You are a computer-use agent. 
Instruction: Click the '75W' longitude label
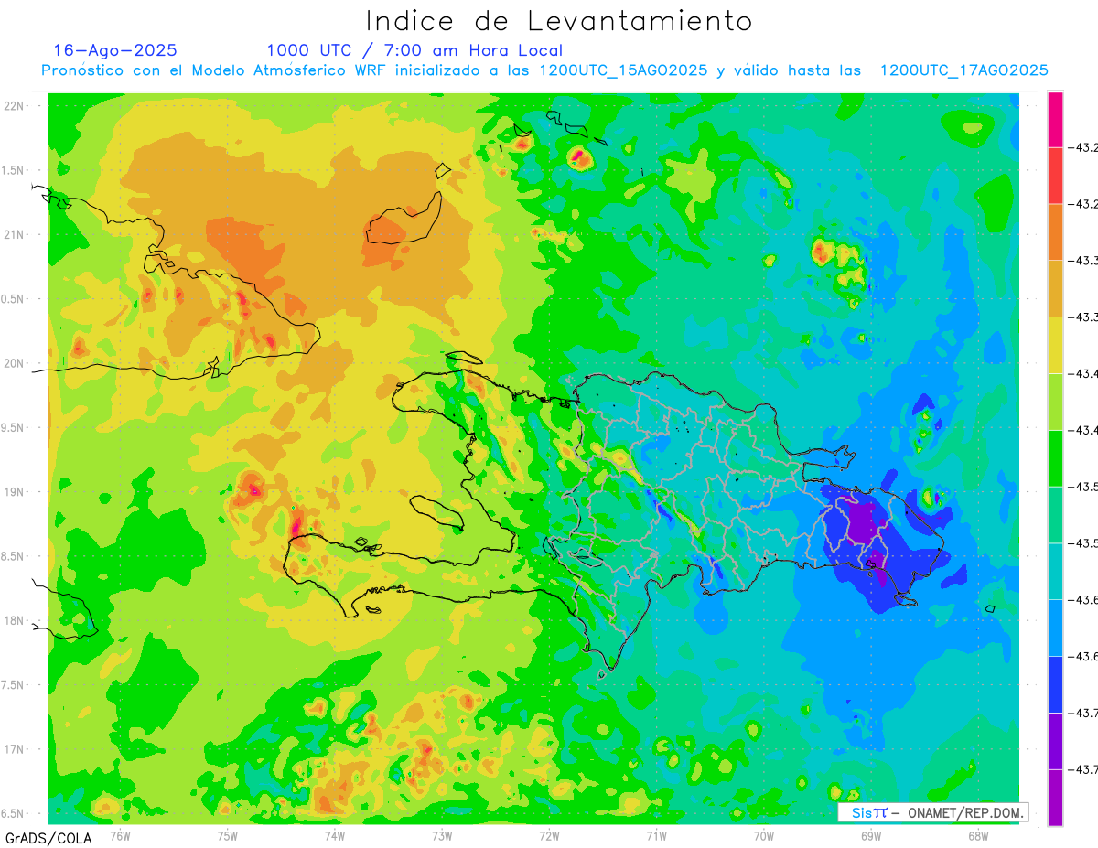pyautogui.click(x=228, y=836)
